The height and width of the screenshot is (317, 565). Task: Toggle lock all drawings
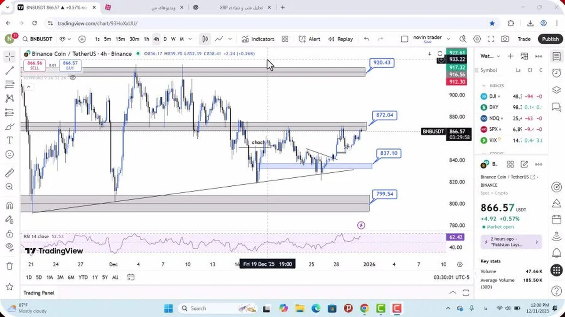pos(9,234)
